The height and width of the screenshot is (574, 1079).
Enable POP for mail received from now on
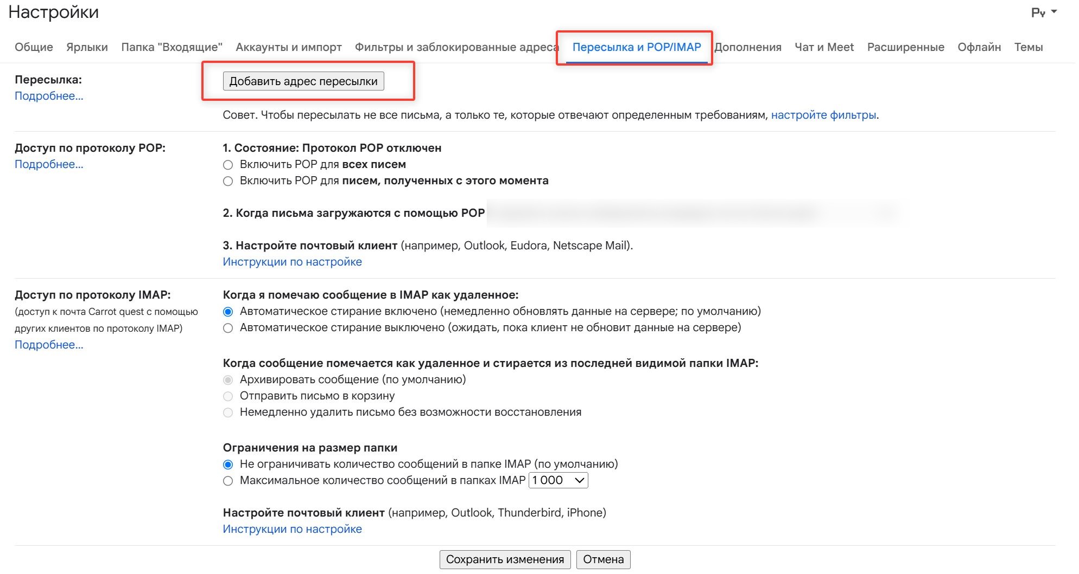pos(228,181)
